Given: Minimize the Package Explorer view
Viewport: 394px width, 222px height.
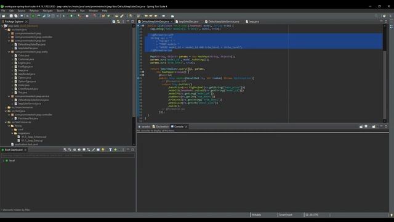Looking at the screenshot, I should point(128,22).
